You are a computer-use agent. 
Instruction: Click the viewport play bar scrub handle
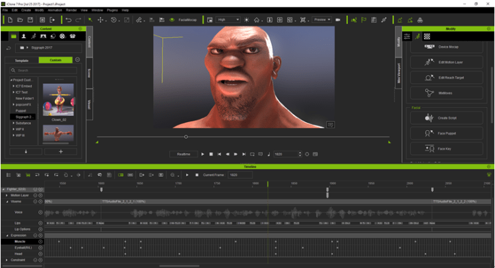tap(186, 137)
